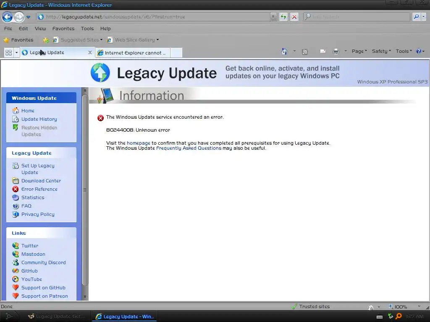Screen dimensions: 430x322
Task: Click the RSS feeds icon
Action: click(305, 52)
